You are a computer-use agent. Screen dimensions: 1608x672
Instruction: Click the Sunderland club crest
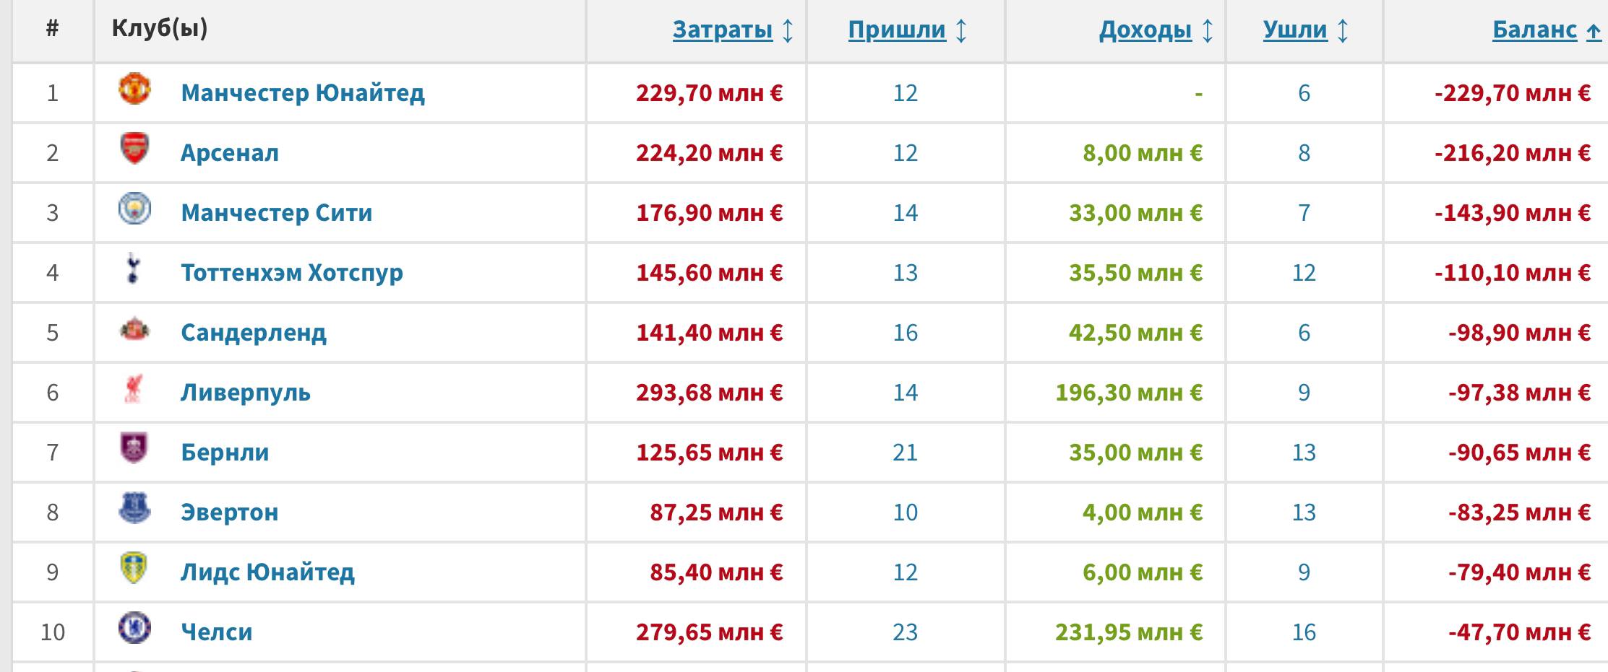[x=134, y=329]
